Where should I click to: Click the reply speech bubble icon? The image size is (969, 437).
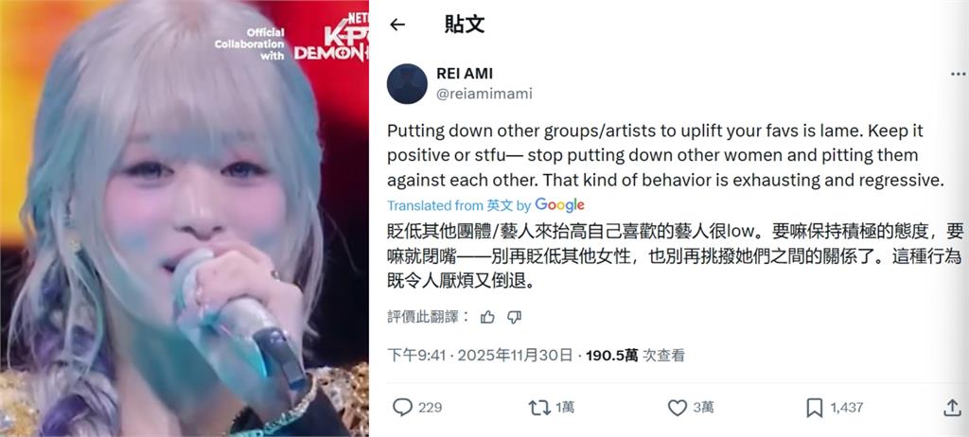(x=402, y=408)
